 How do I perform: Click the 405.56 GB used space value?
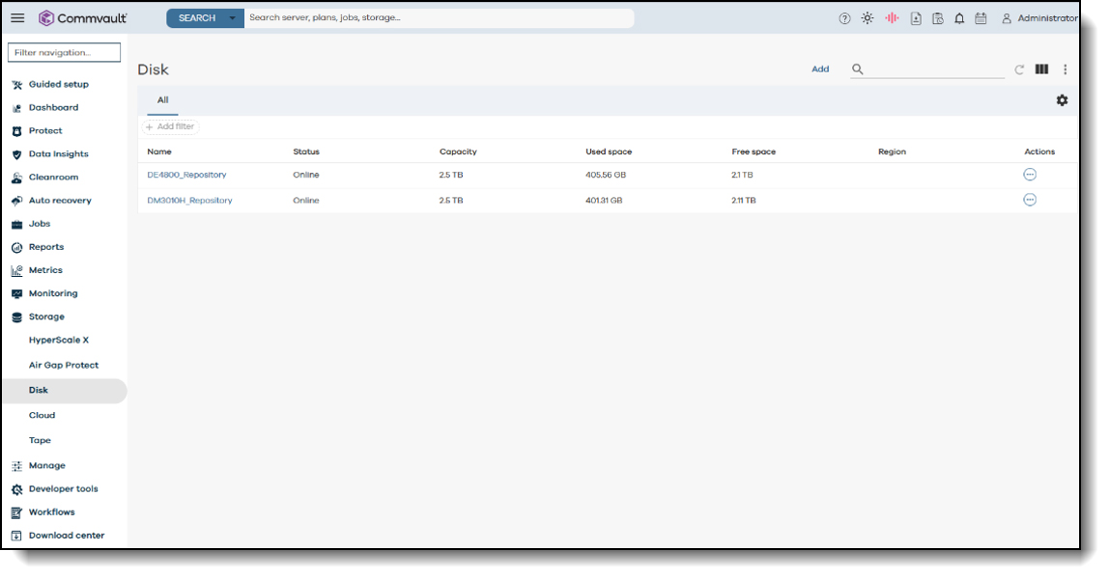pos(606,175)
